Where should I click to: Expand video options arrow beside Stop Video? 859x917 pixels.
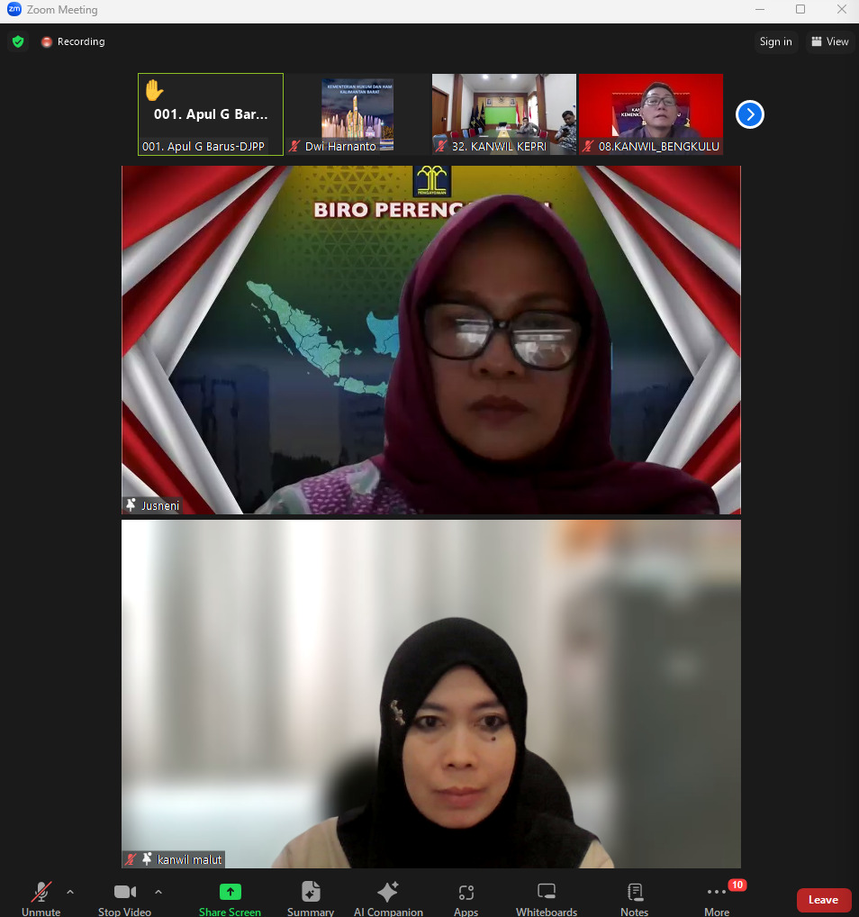[158, 892]
